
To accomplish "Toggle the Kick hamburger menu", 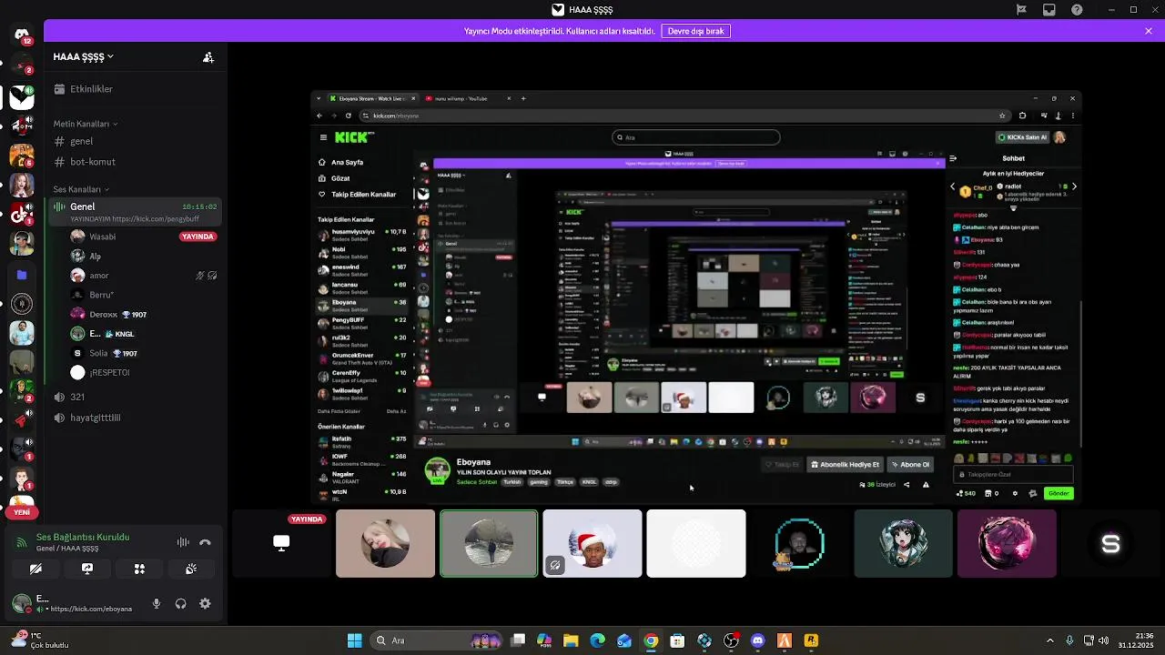I will 323,137.
